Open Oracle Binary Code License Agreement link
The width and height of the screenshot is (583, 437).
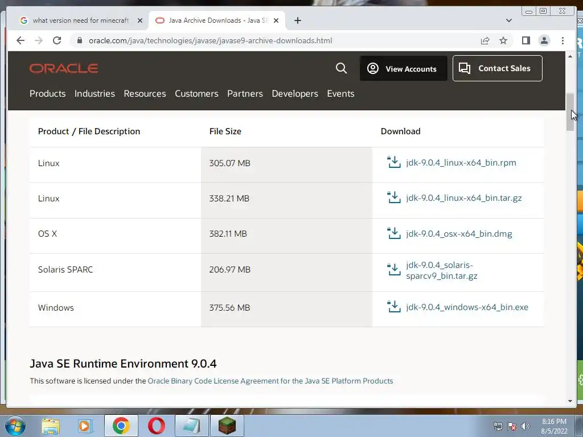270,381
